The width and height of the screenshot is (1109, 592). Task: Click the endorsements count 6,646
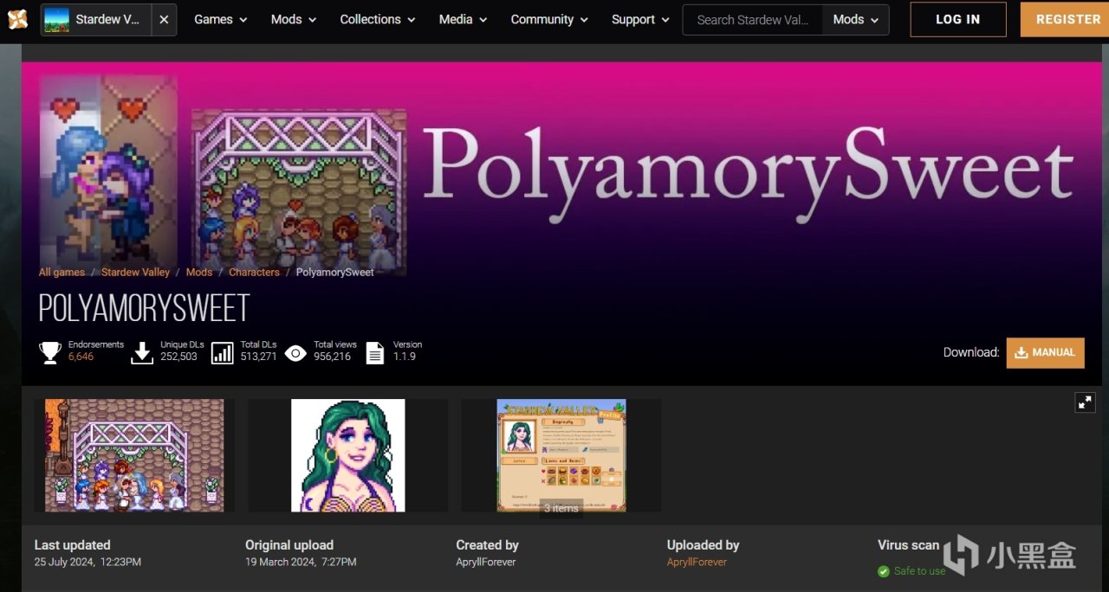[x=81, y=357]
